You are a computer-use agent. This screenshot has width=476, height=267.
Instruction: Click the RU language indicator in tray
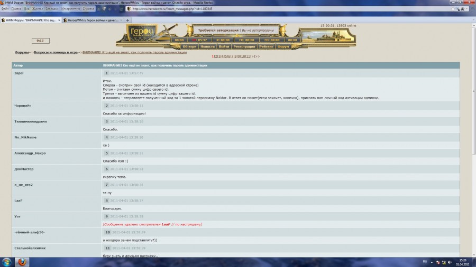coord(425,262)
